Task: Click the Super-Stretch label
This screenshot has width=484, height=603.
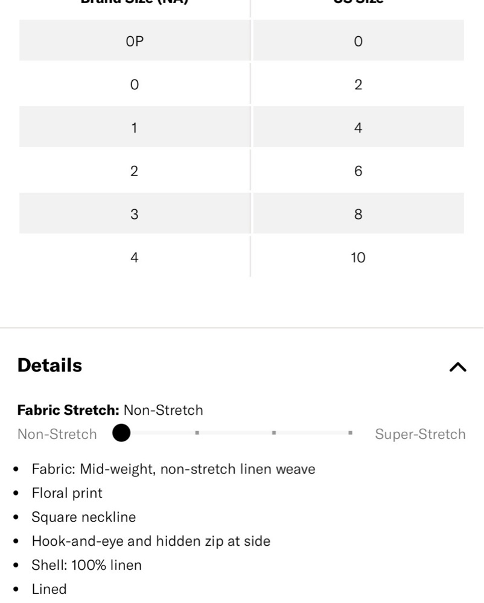Action: [x=420, y=434]
